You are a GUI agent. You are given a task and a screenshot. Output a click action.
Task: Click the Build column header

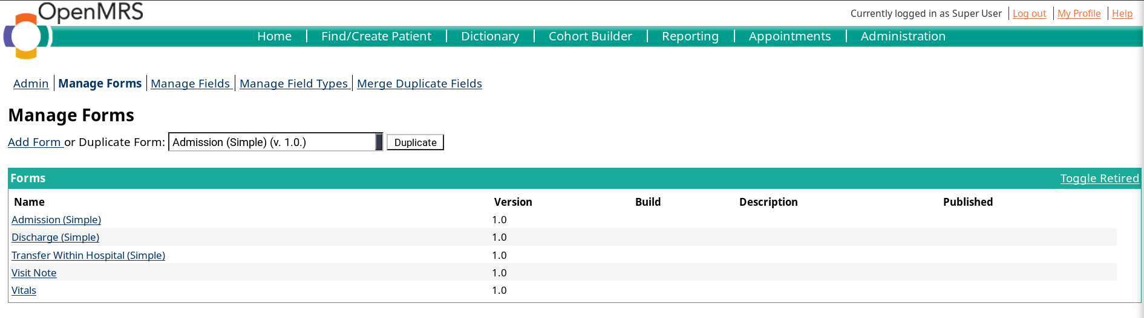pos(648,202)
